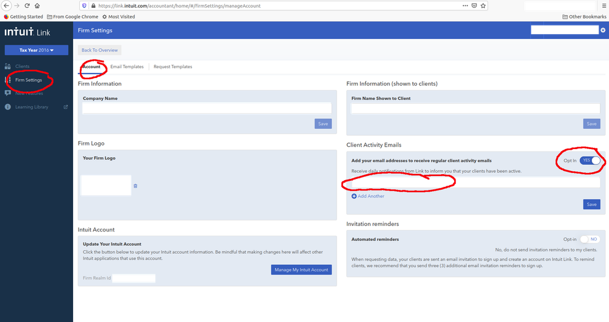Screen dimensions: 609x322
Task: Open Other Bookmarks folder
Action: click(584, 16)
